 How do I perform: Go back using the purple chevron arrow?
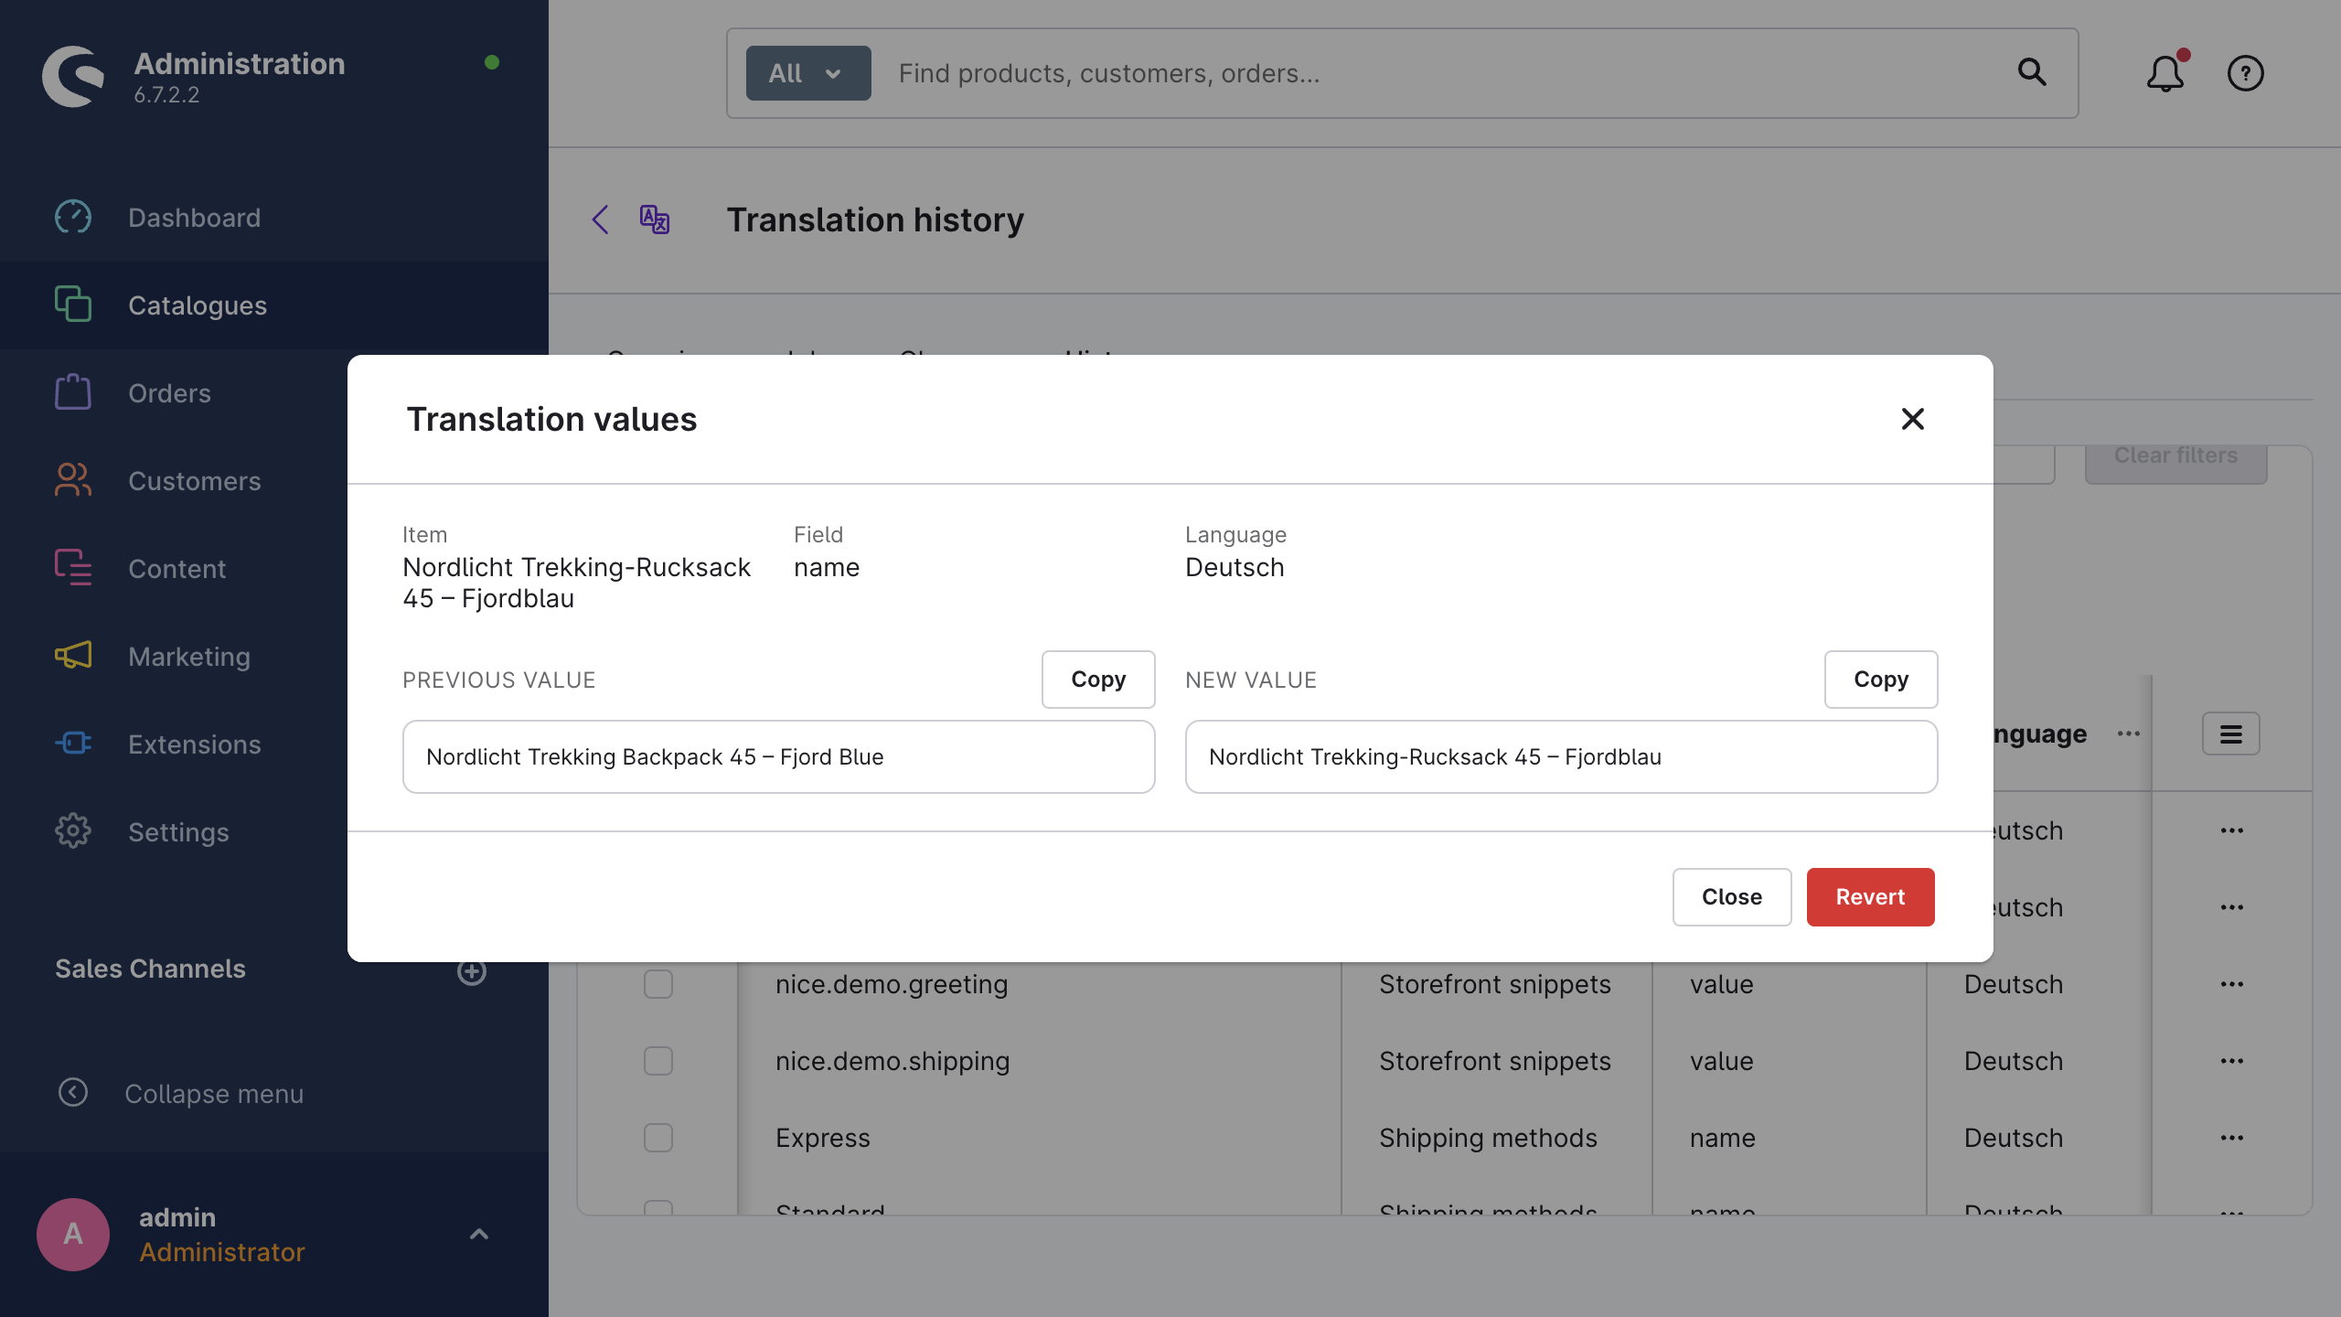[x=601, y=219]
